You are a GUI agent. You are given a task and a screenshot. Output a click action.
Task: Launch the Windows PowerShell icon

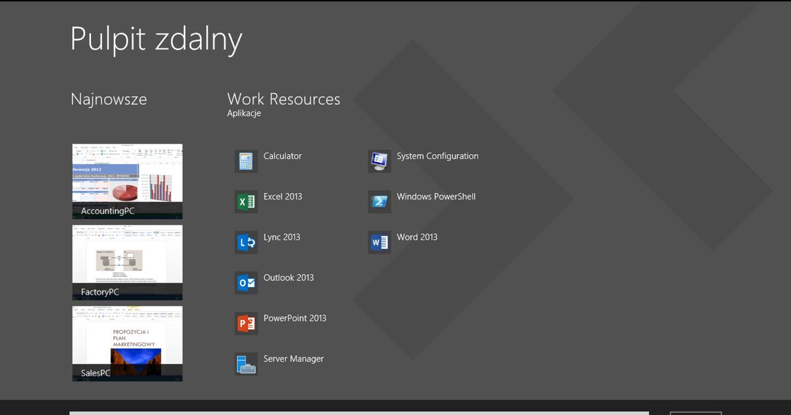(x=379, y=202)
